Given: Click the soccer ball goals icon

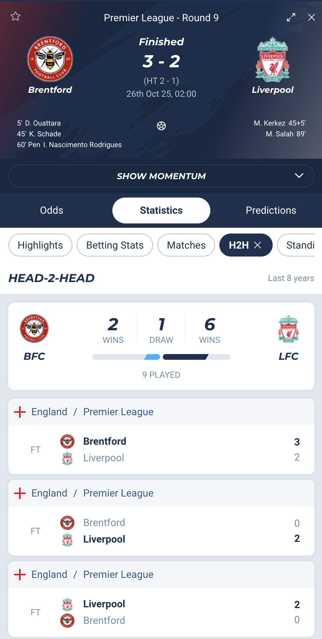Looking at the screenshot, I should point(161,126).
